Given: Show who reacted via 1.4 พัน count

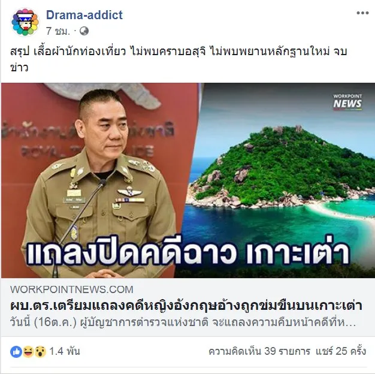Looking at the screenshot, I should (65, 351).
